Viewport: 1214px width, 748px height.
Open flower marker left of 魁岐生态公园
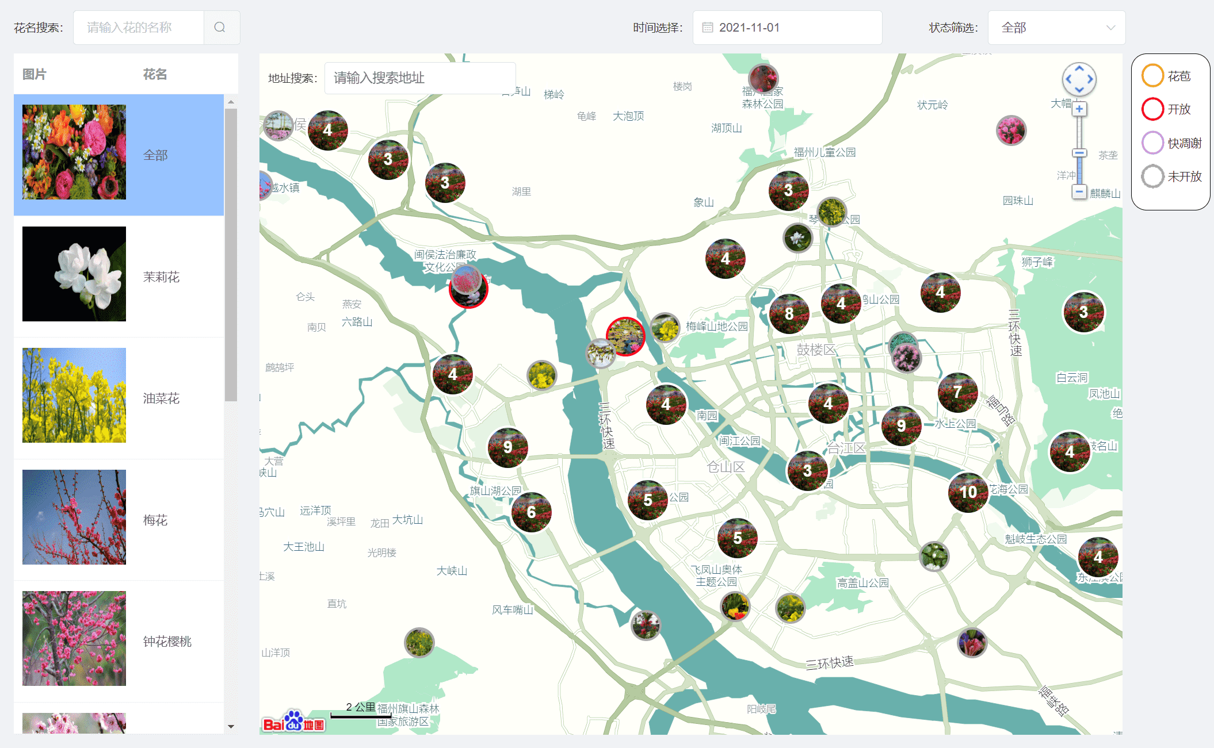tap(934, 556)
